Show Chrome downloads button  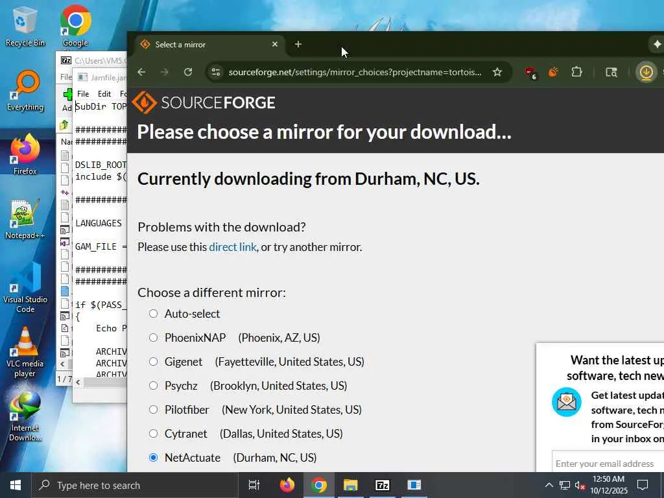[x=646, y=73]
